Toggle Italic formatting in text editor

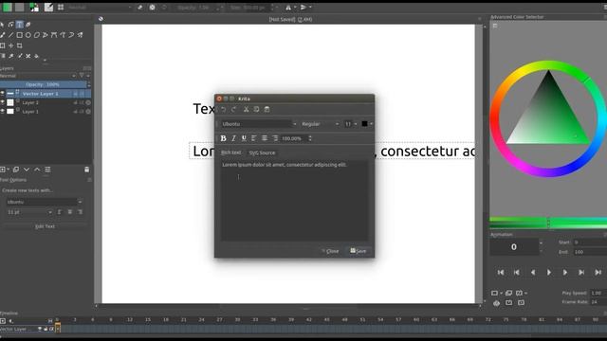coord(233,138)
